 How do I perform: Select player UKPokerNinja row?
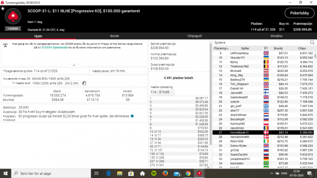[x=263, y=53]
